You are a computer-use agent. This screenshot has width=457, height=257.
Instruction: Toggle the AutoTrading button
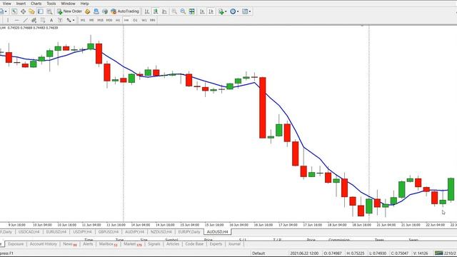coord(125,11)
